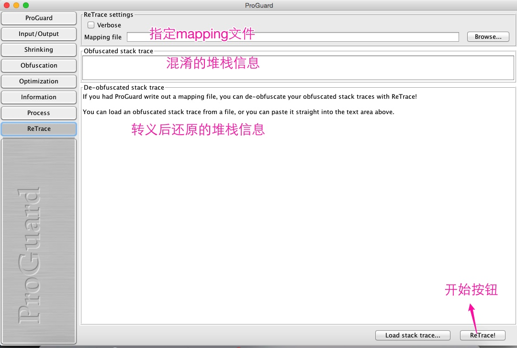Screen dimensions: 517x348
Task: Browse for a mapping file
Action: [x=488, y=37]
